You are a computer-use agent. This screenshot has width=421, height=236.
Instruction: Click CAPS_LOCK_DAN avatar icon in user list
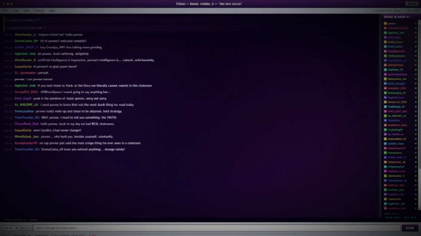pyautogui.click(x=385, y=111)
